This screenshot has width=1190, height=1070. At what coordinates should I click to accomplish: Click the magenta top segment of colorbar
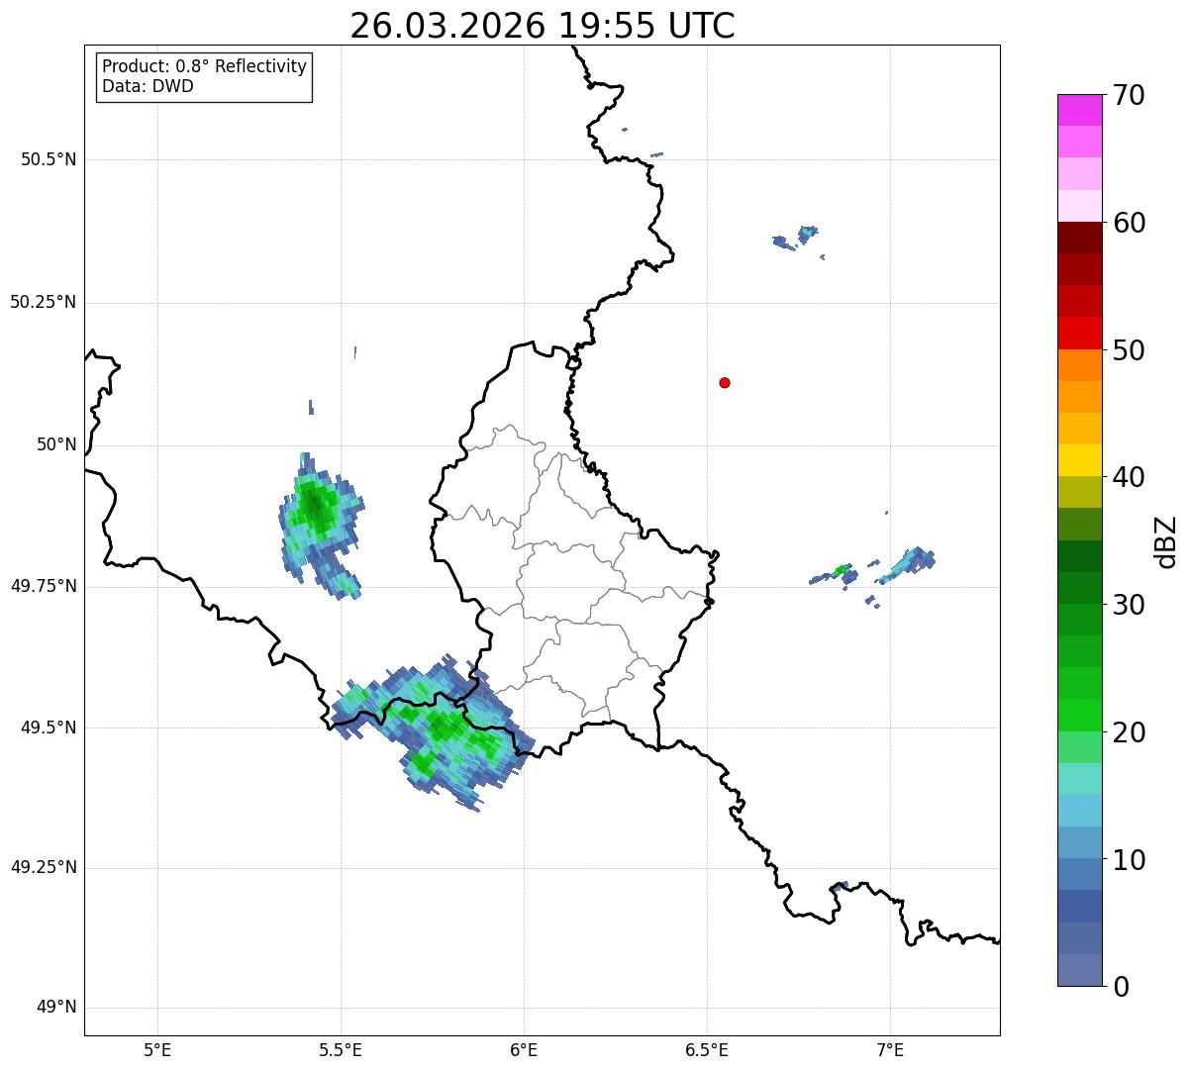click(x=1079, y=110)
